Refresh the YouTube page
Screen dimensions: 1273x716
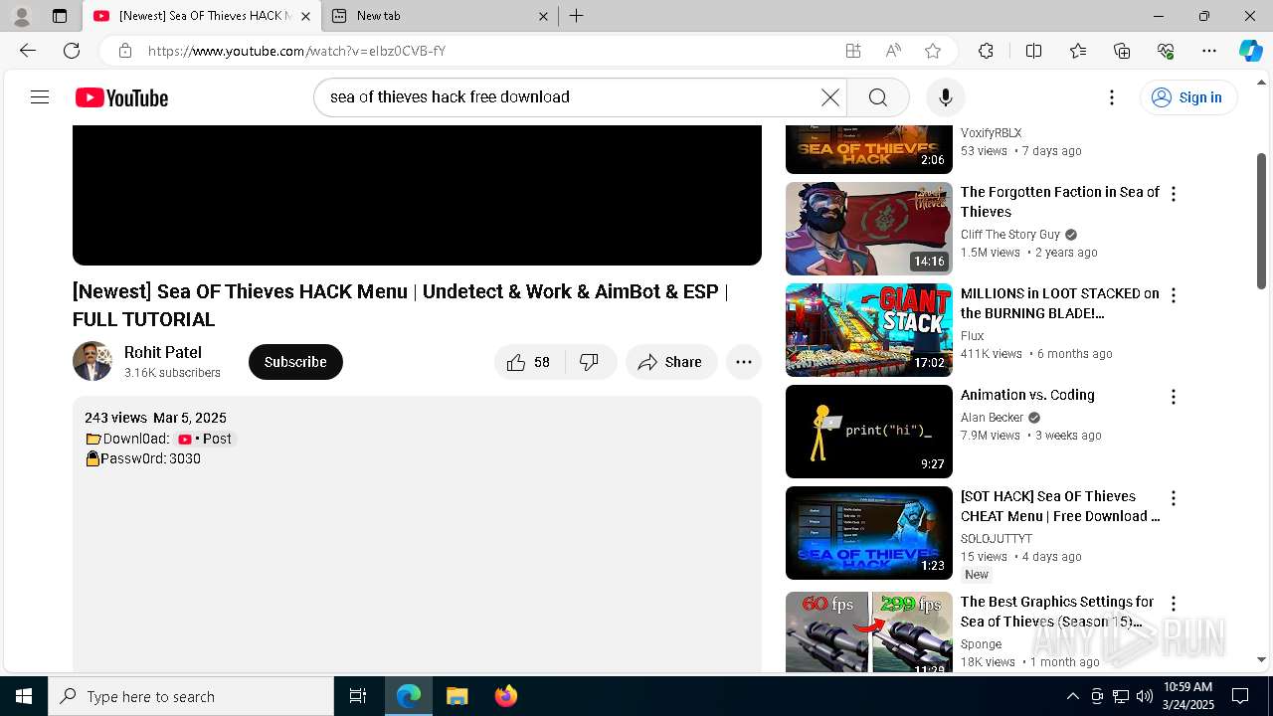click(72, 51)
